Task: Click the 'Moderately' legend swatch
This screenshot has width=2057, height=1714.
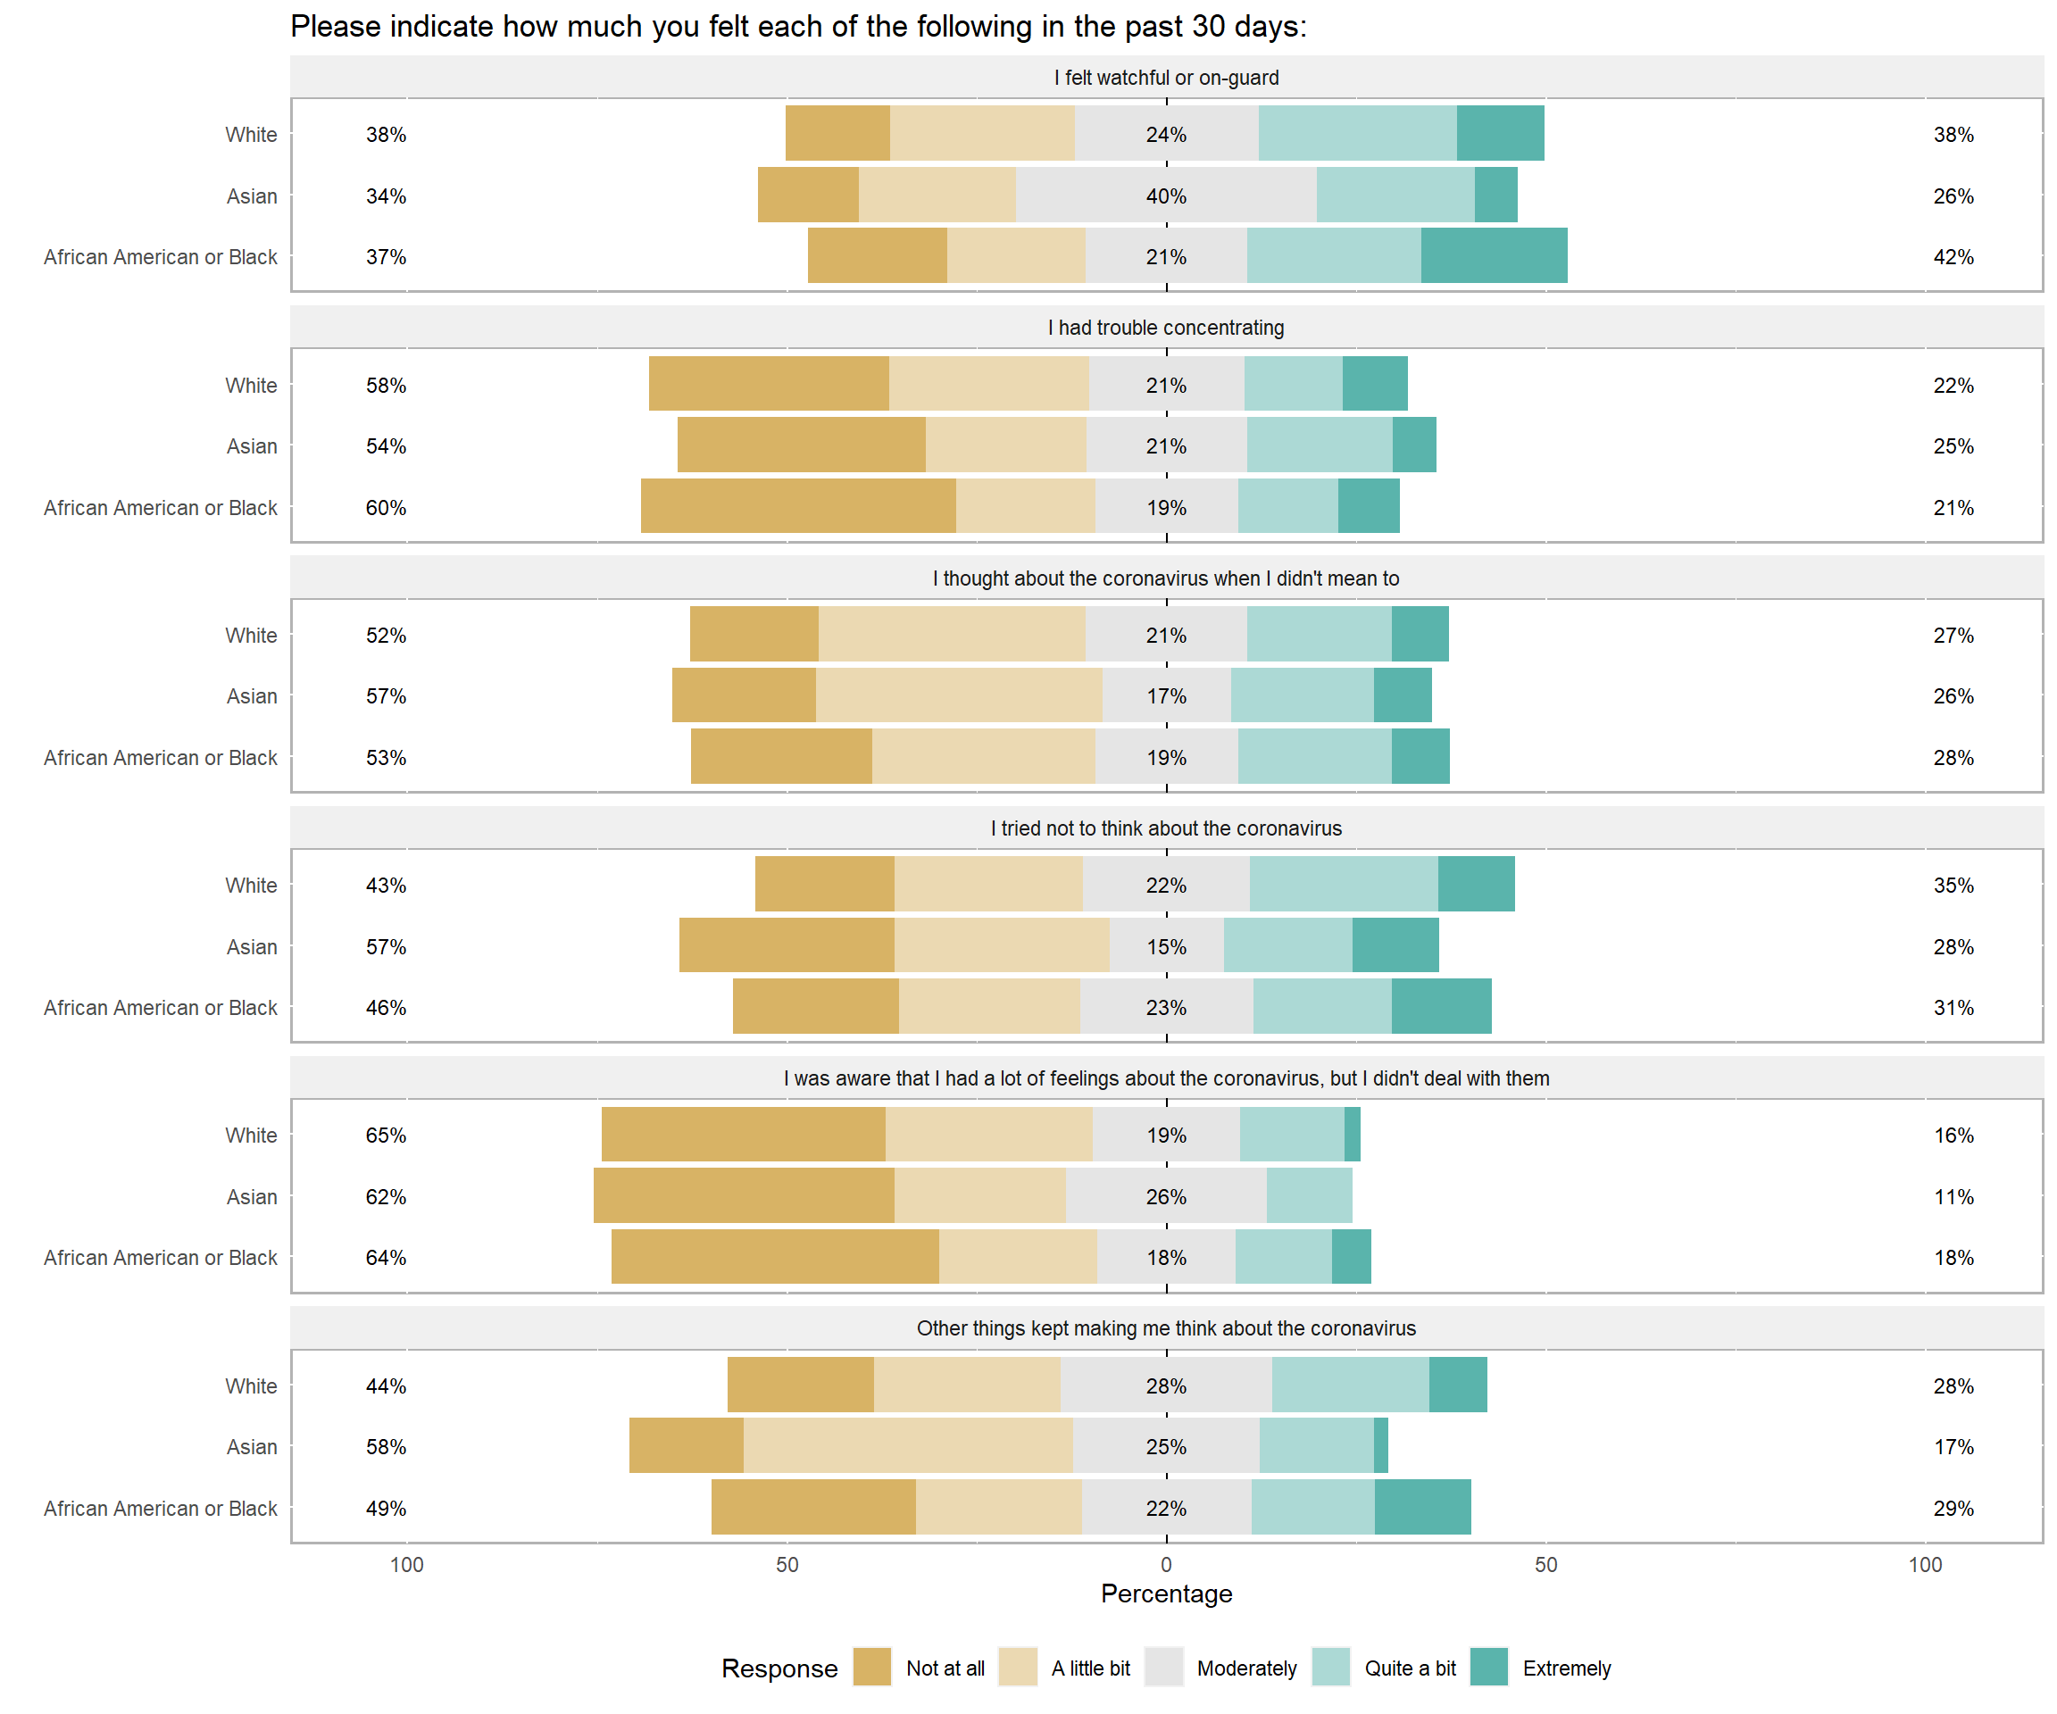Action: (x=1163, y=1668)
